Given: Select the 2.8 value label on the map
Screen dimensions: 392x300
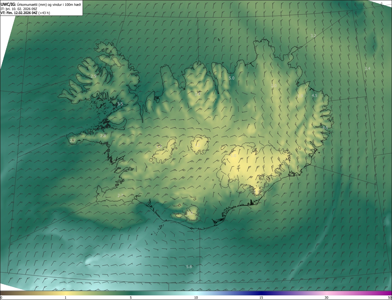Looking at the screenshot, I should coord(103,136).
